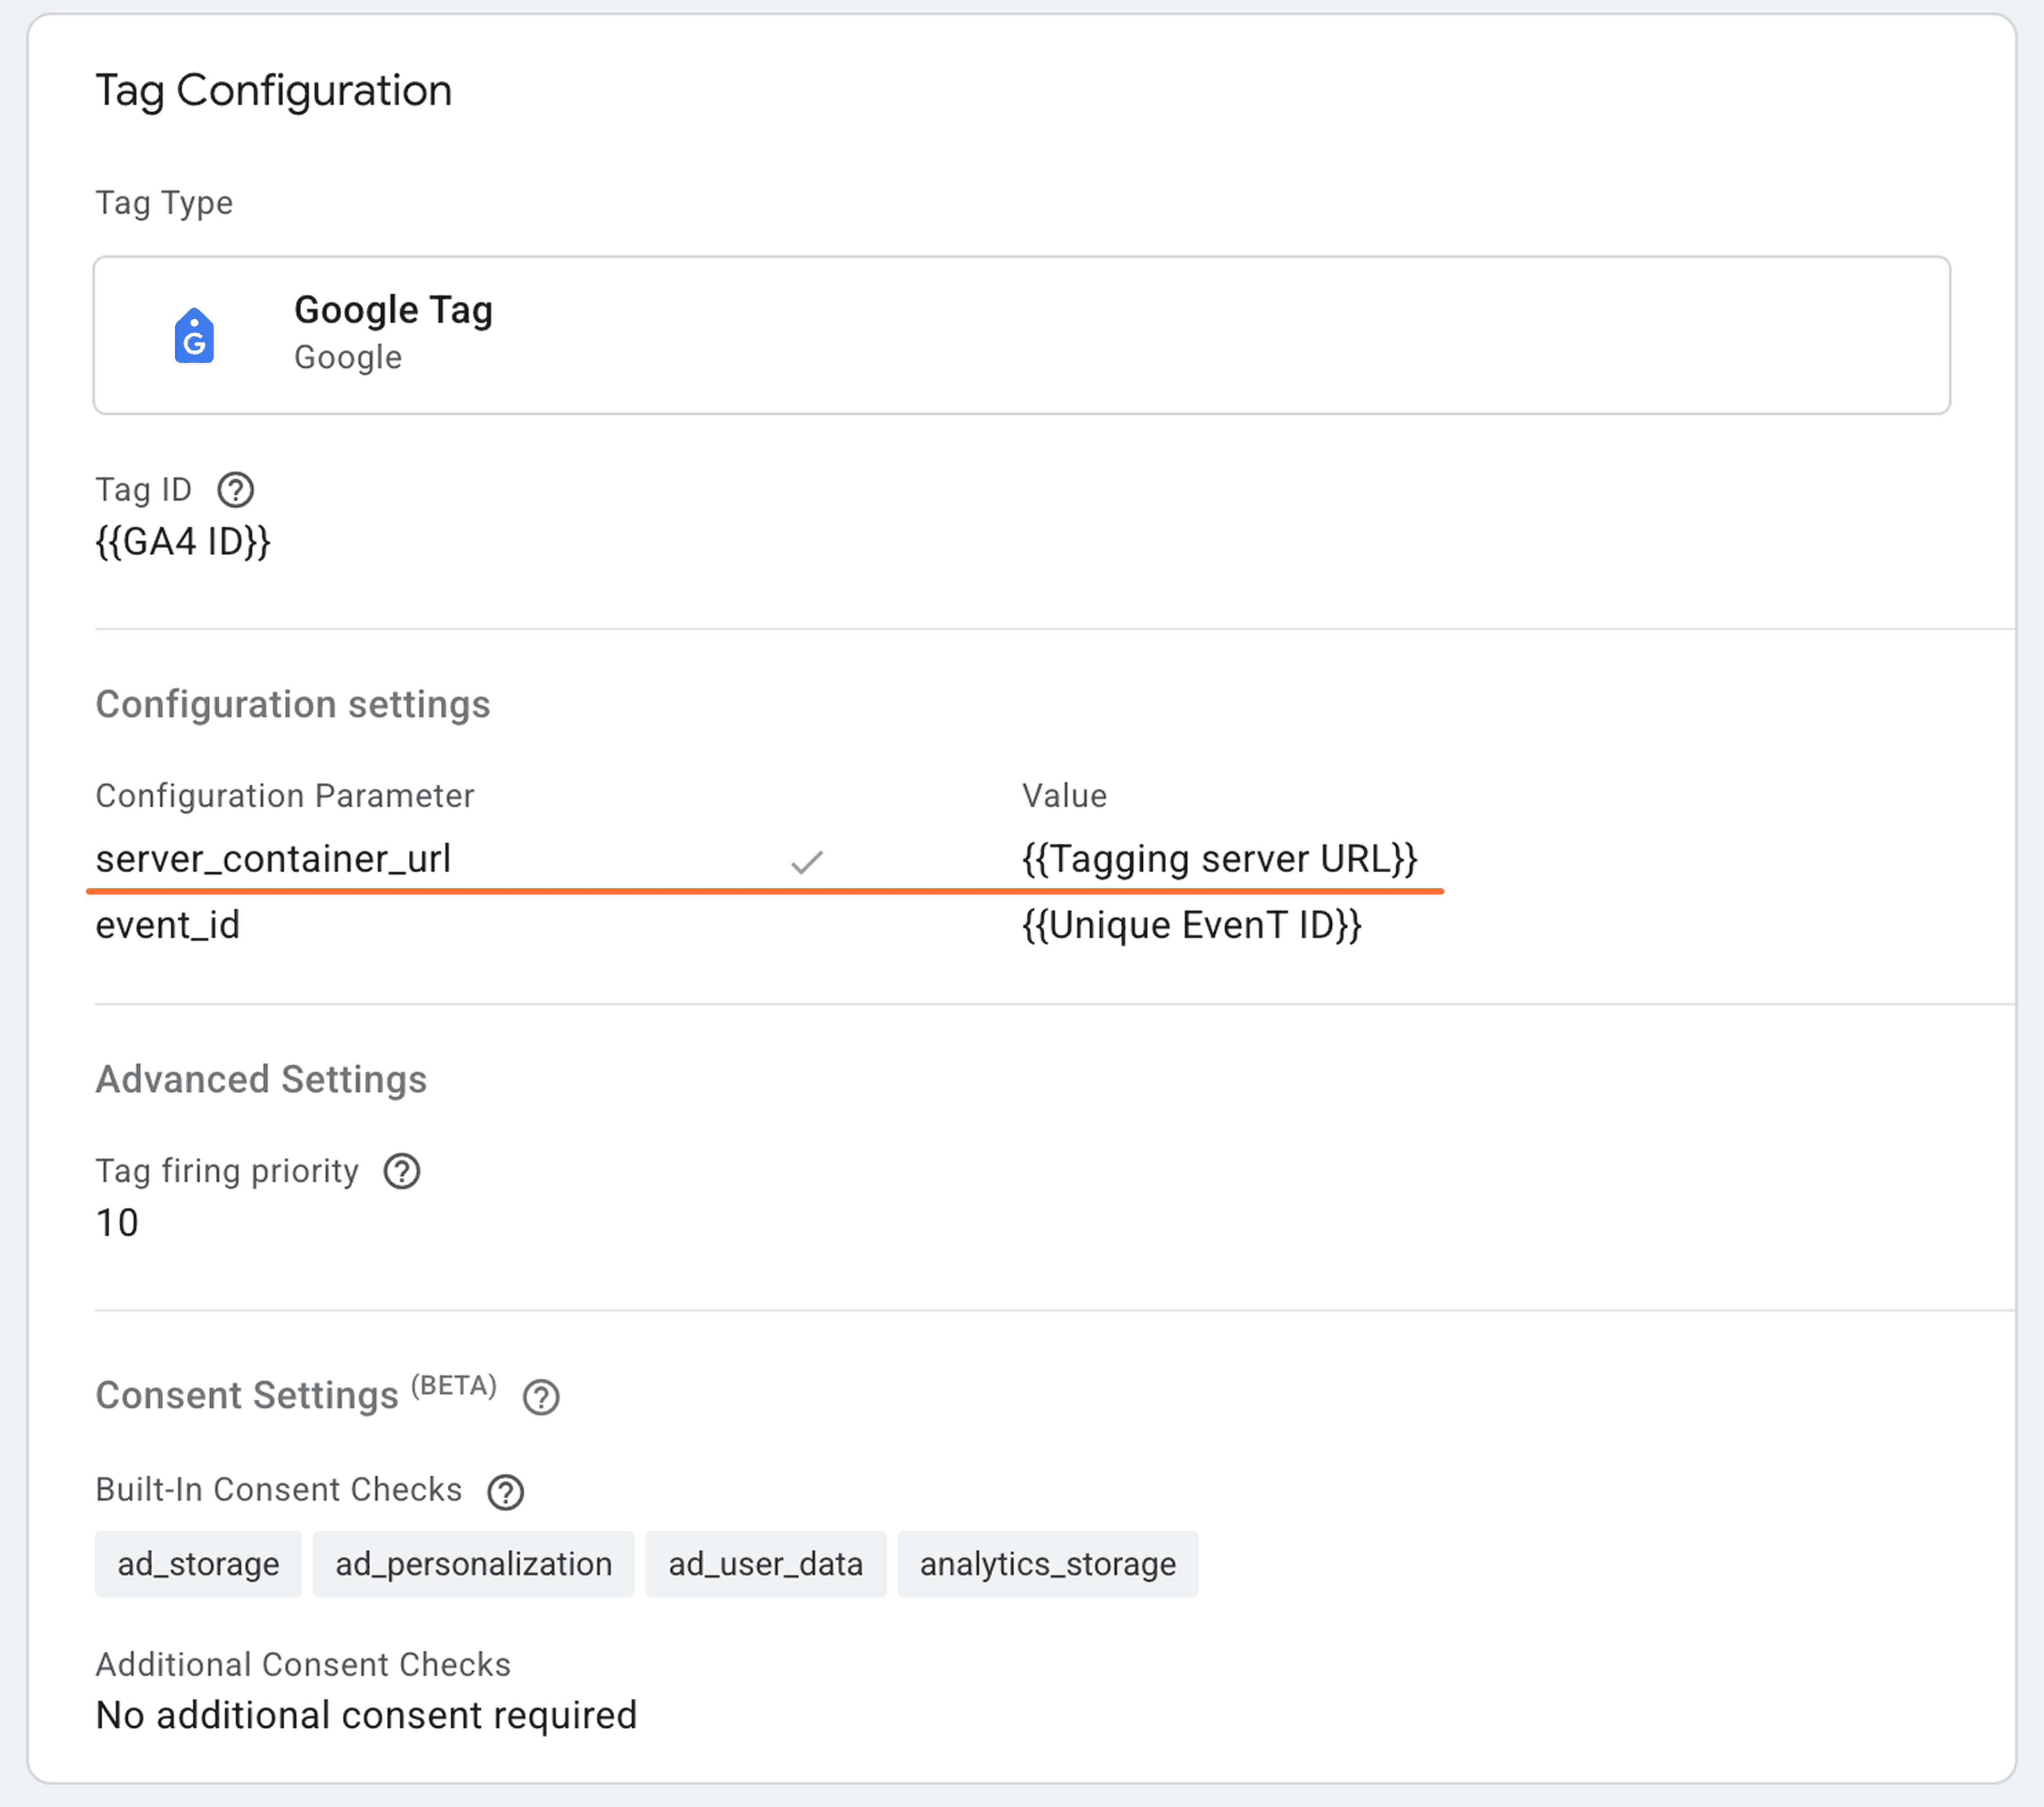
Task: Open the Built-In Consent Checks help tooltip
Action: coord(506,1491)
